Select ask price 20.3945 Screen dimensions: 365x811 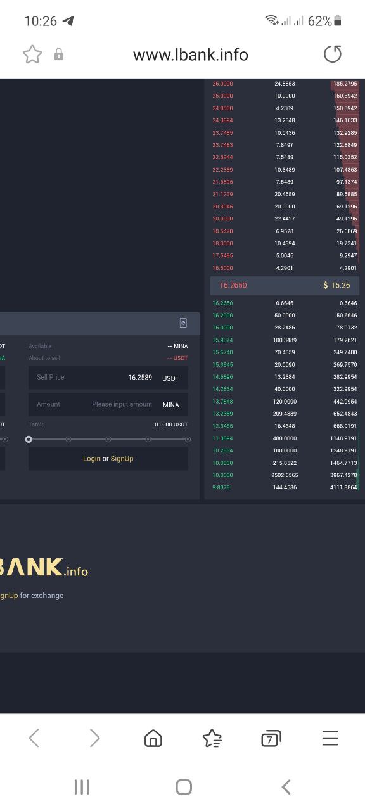click(x=222, y=207)
